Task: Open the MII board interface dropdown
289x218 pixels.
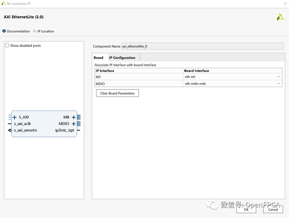Action: pos(278,77)
